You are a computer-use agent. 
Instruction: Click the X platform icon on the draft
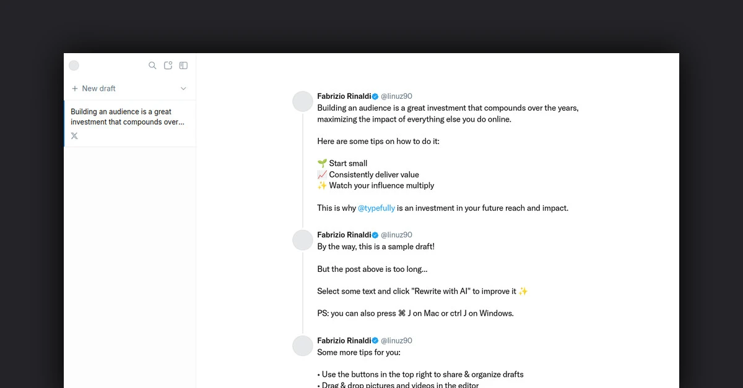coord(74,136)
